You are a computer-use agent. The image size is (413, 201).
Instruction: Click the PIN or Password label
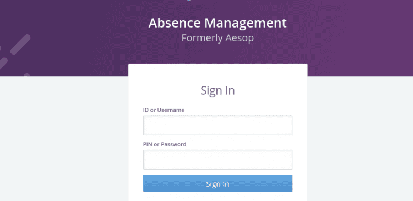coord(165,144)
